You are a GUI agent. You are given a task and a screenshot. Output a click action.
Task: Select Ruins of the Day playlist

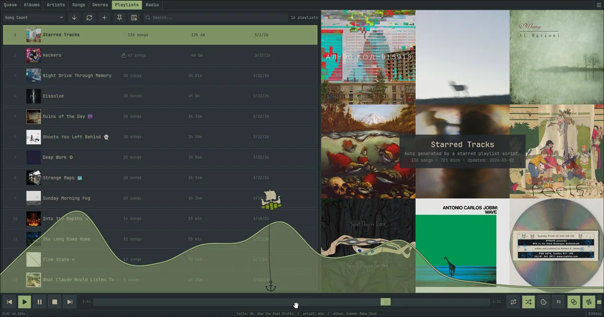click(x=160, y=116)
